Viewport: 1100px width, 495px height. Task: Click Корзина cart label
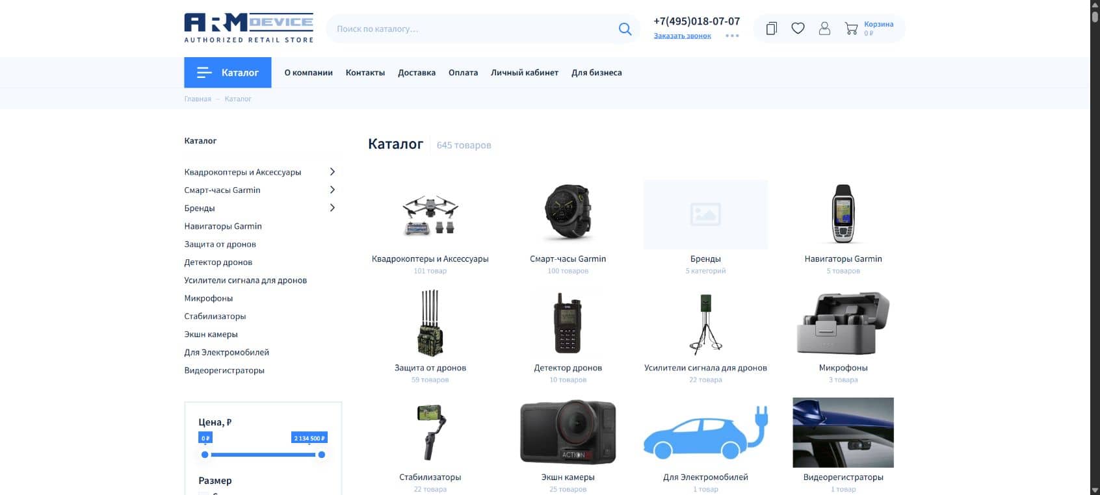tap(878, 24)
